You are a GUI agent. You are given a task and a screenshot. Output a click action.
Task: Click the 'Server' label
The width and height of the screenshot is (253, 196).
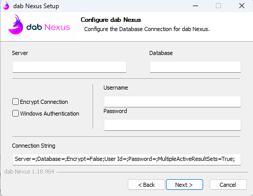point(20,53)
